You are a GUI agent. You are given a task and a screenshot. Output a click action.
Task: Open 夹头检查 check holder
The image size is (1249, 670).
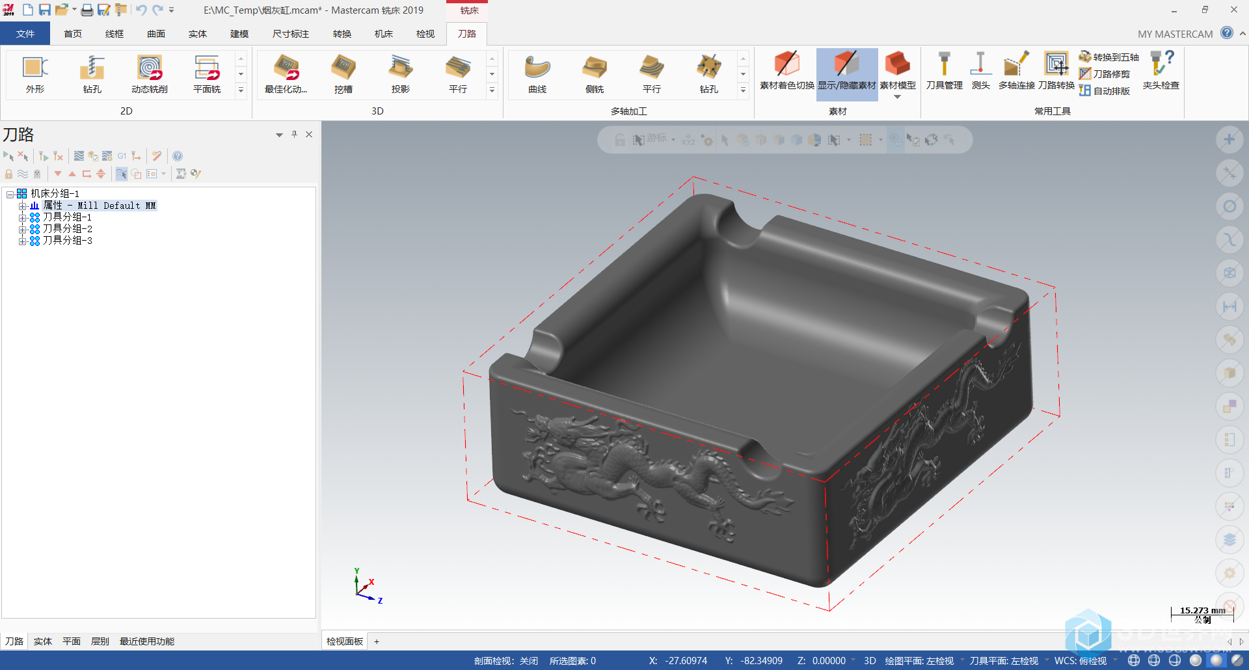(x=1161, y=70)
